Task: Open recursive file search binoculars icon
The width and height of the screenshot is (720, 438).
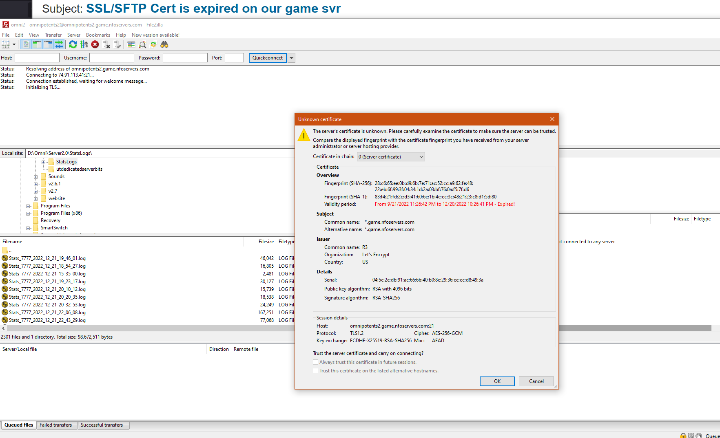Action: [164, 44]
